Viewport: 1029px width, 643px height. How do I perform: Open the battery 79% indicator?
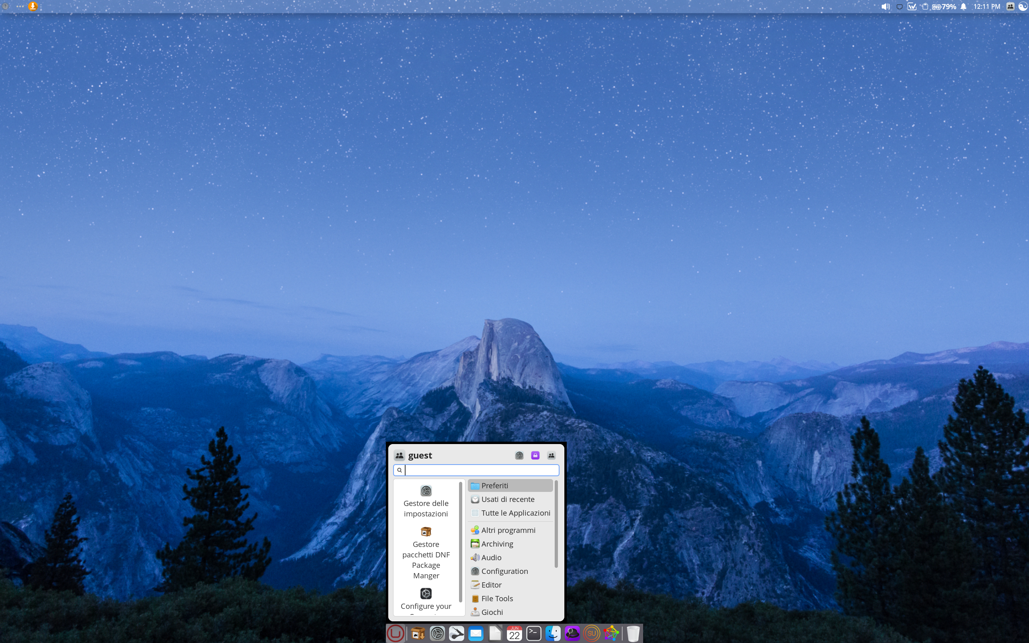point(944,6)
